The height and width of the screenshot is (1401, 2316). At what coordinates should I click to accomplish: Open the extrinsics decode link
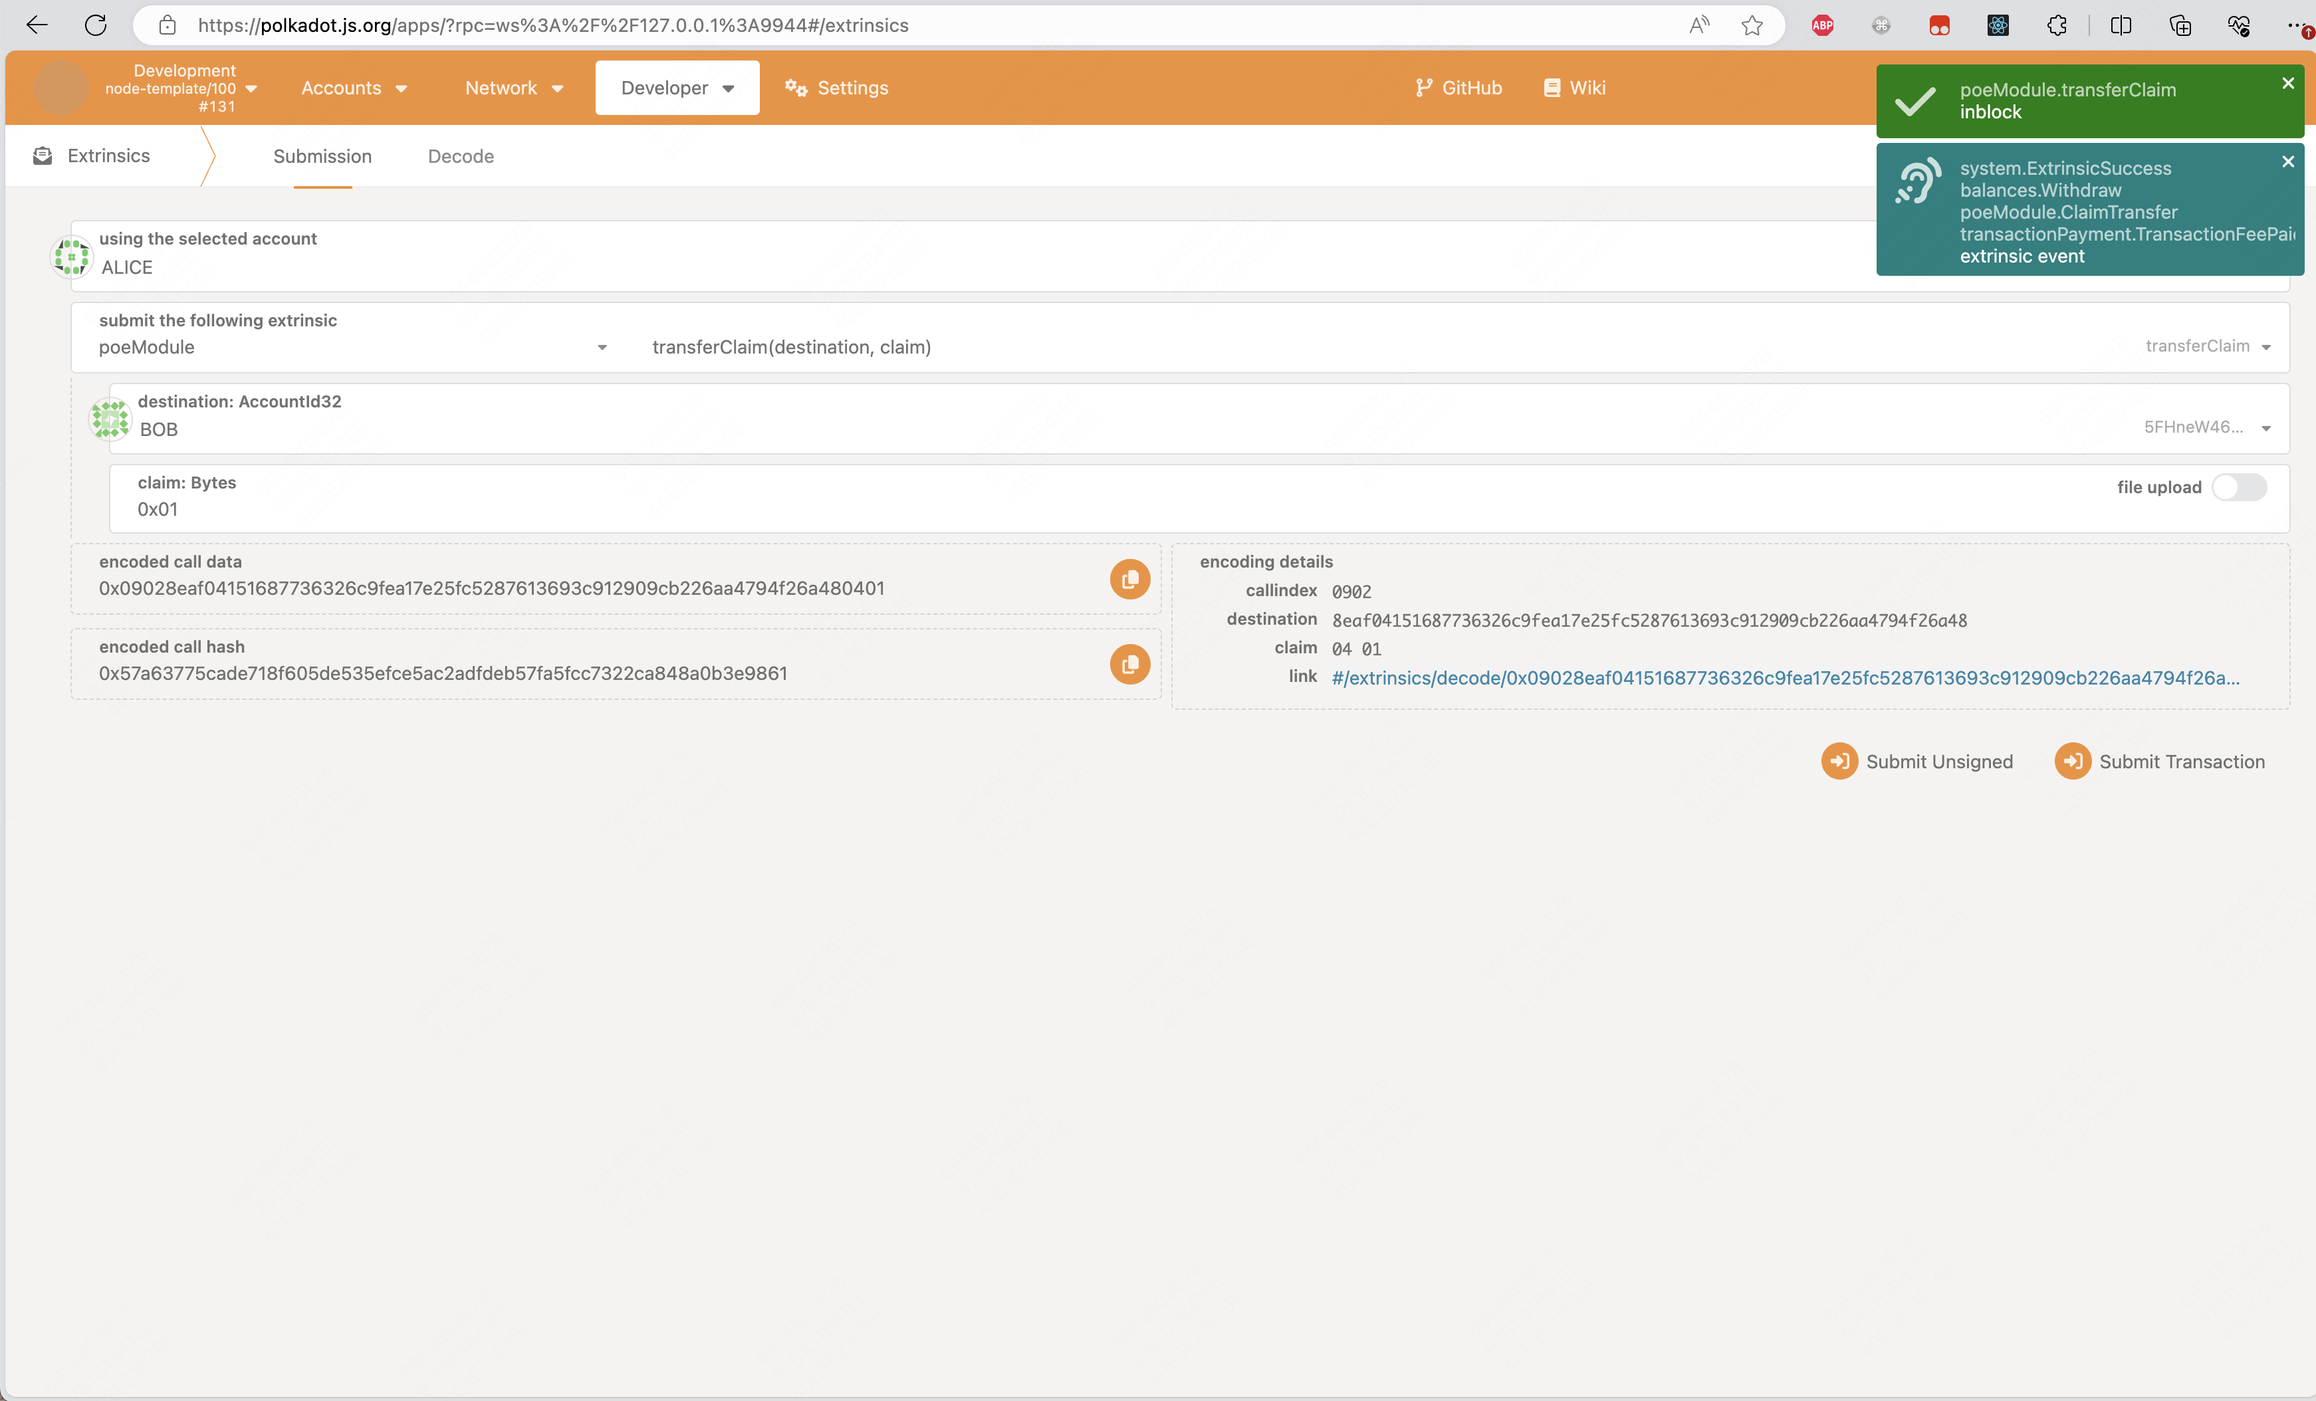tap(1785, 679)
